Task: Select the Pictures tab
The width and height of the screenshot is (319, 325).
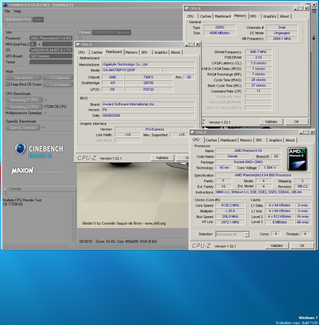Action: point(84,32)
